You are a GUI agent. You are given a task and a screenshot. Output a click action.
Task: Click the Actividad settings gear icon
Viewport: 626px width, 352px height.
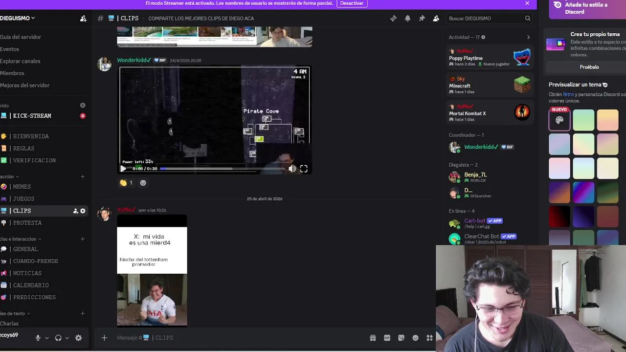pyautogui.click(x=483, y=37)
